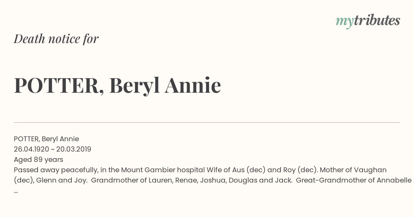The width and height of the screenshot is (414, 217).
Task: Click the "Aged 89 years" text
Action: click(38, 159)
